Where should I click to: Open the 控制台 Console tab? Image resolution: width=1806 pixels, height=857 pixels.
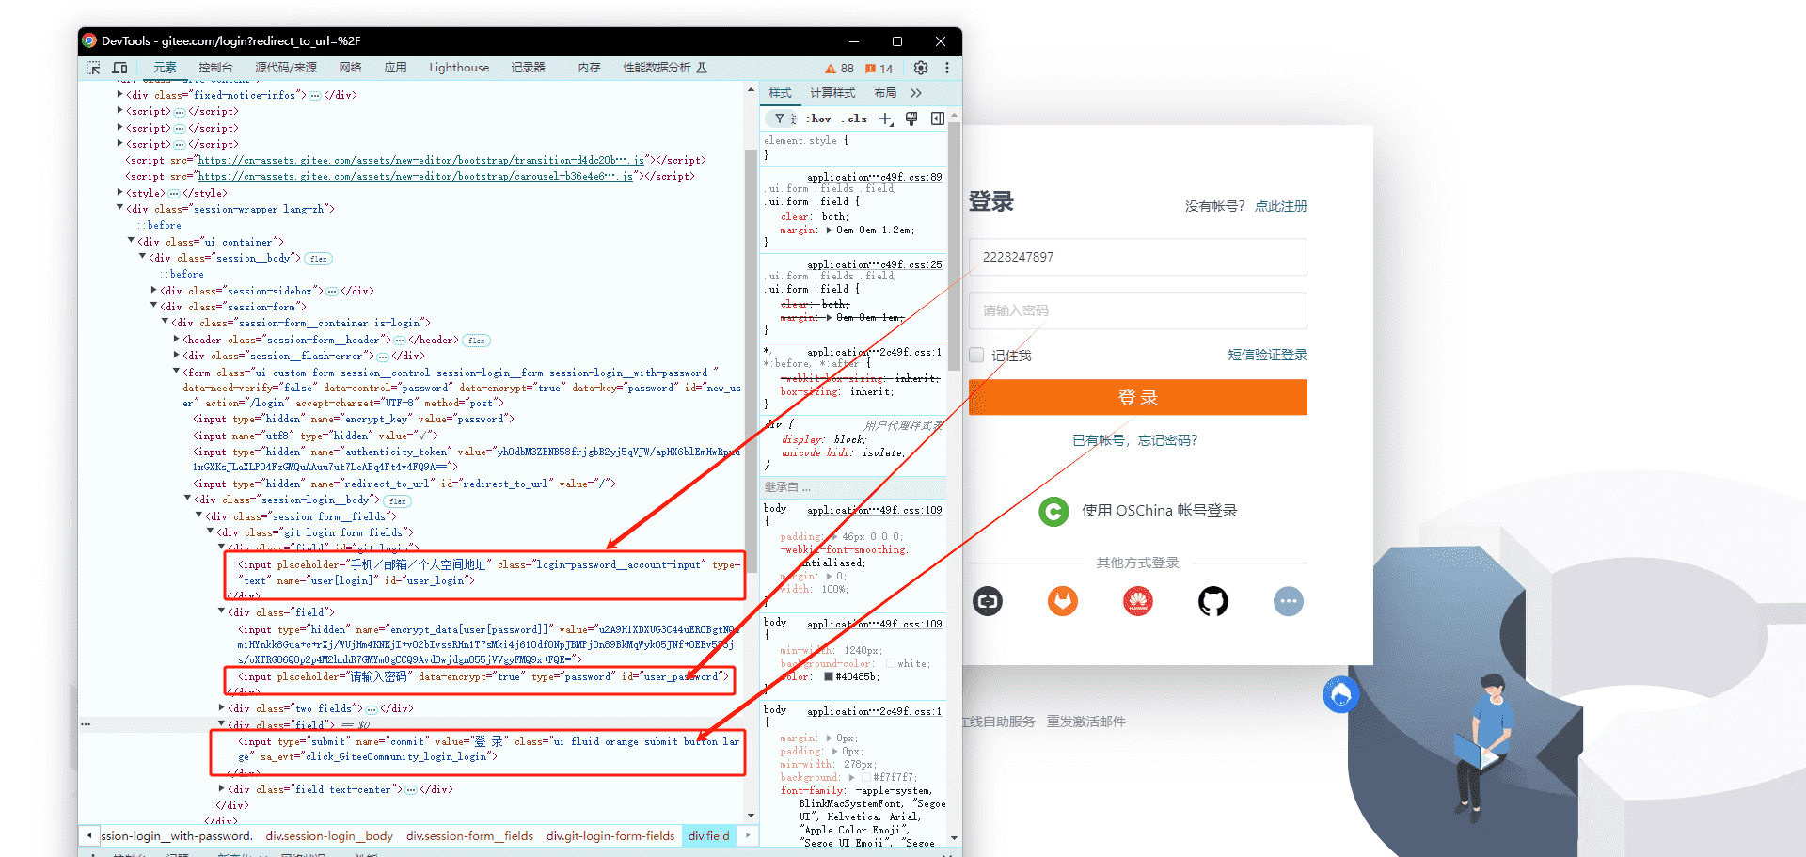215,68
